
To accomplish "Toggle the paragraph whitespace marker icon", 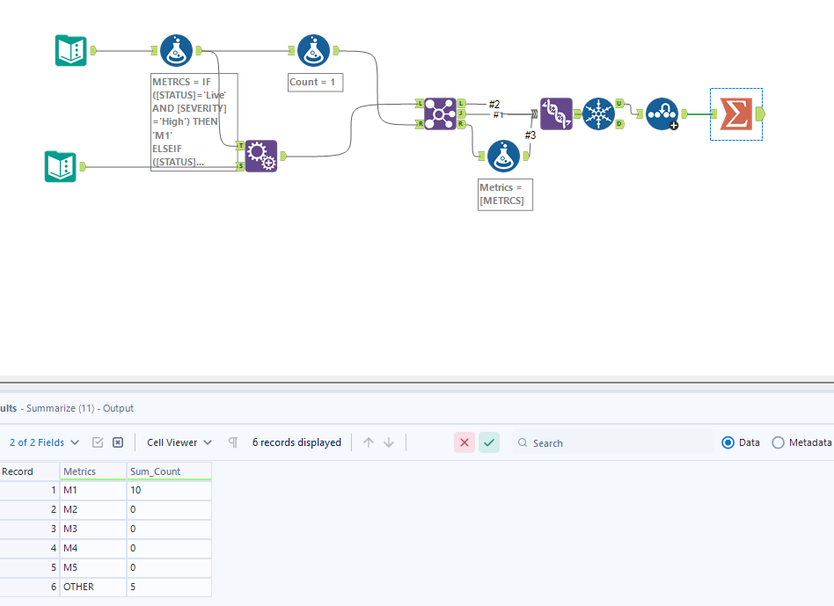I will pyautogui.click(x=233, y=442).
